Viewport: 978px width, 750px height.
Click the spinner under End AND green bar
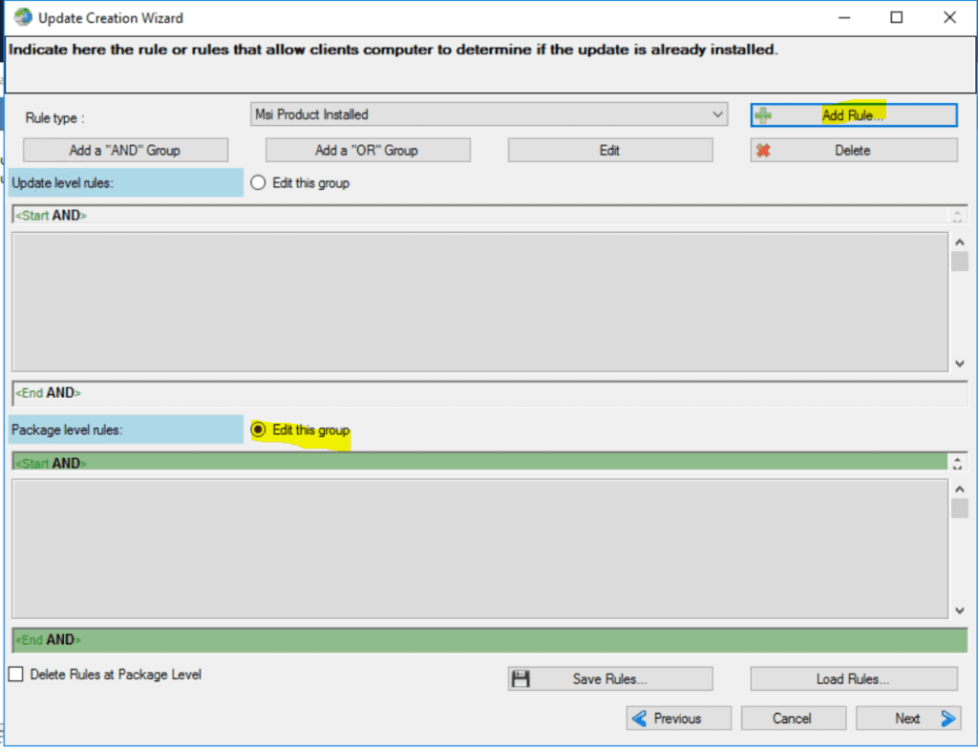coord(958,463)
